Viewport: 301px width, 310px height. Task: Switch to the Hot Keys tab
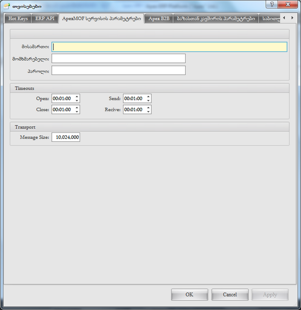point(18,19)
